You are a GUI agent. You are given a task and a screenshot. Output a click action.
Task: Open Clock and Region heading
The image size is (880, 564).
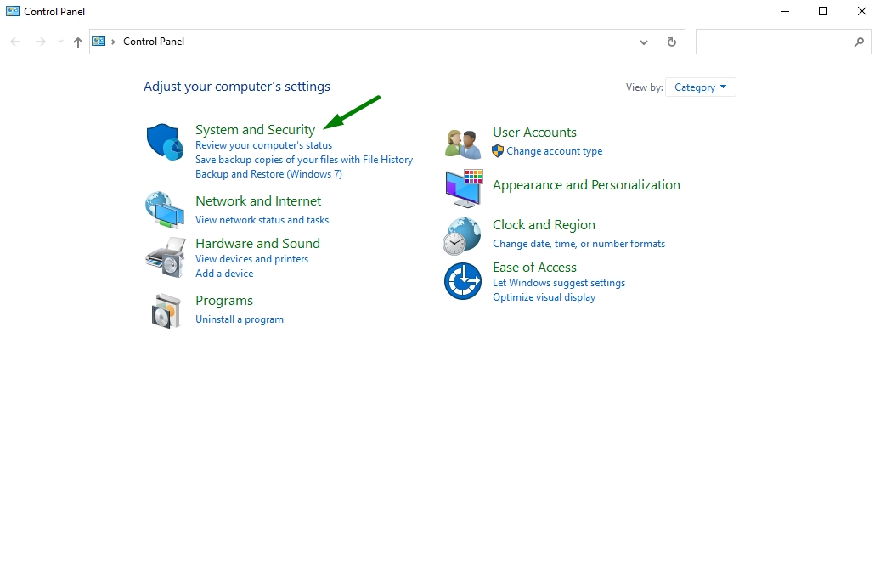[x=544, y=224]
